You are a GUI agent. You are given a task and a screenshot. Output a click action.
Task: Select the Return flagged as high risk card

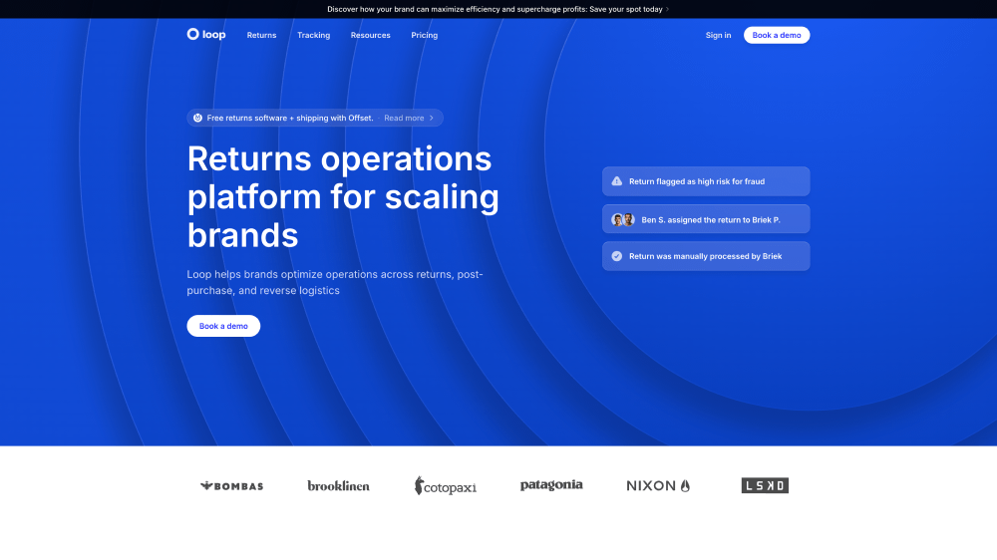pyautogui.click(x=706, y=181)
